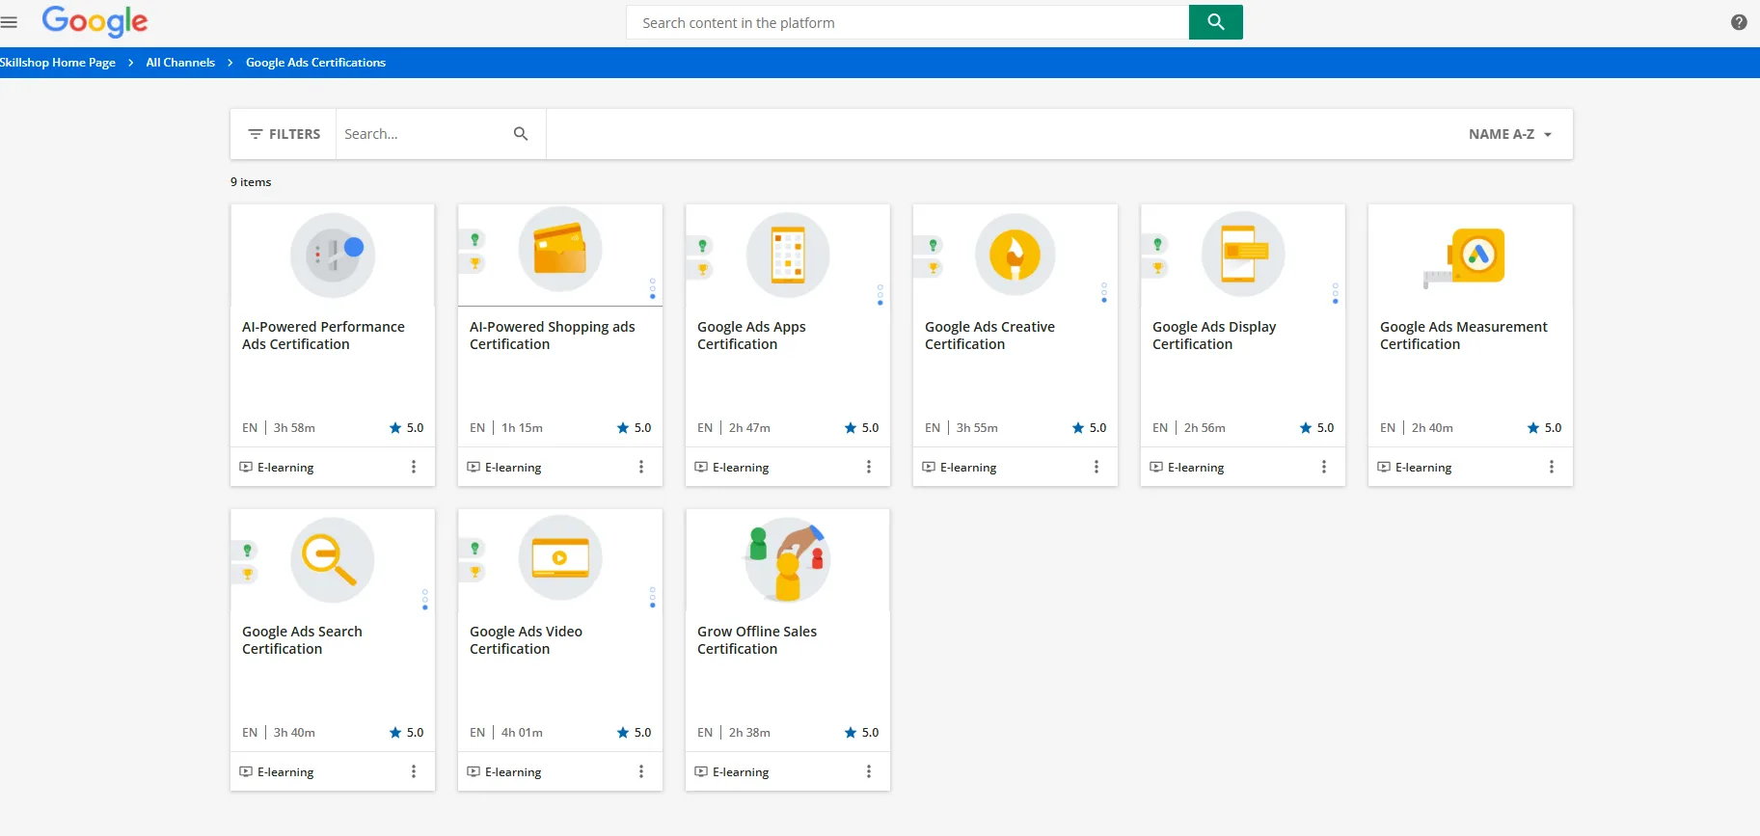Open Google Ads Search Certification thumbnail
The width and height of the screenshot is (1760, 836).
click(x=333, y=560)
